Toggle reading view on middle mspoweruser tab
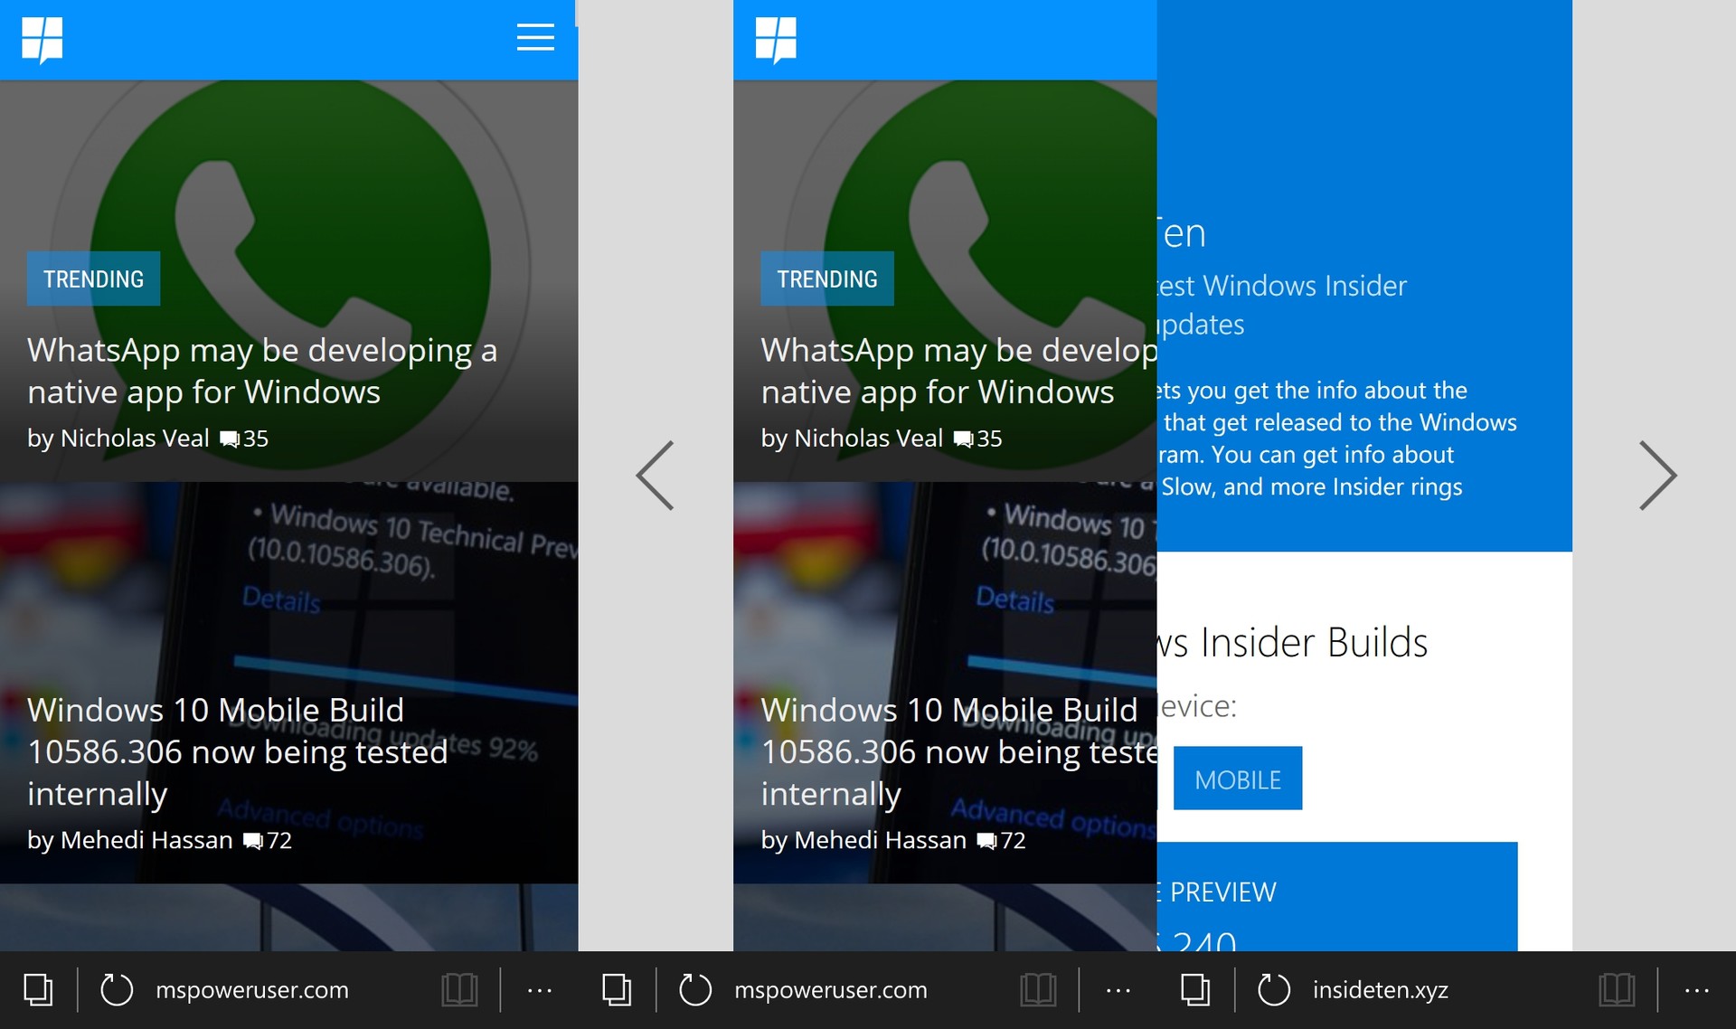Viewport: 1736px width, 1029px height. pyautogui.click(x=1038, y=989)
